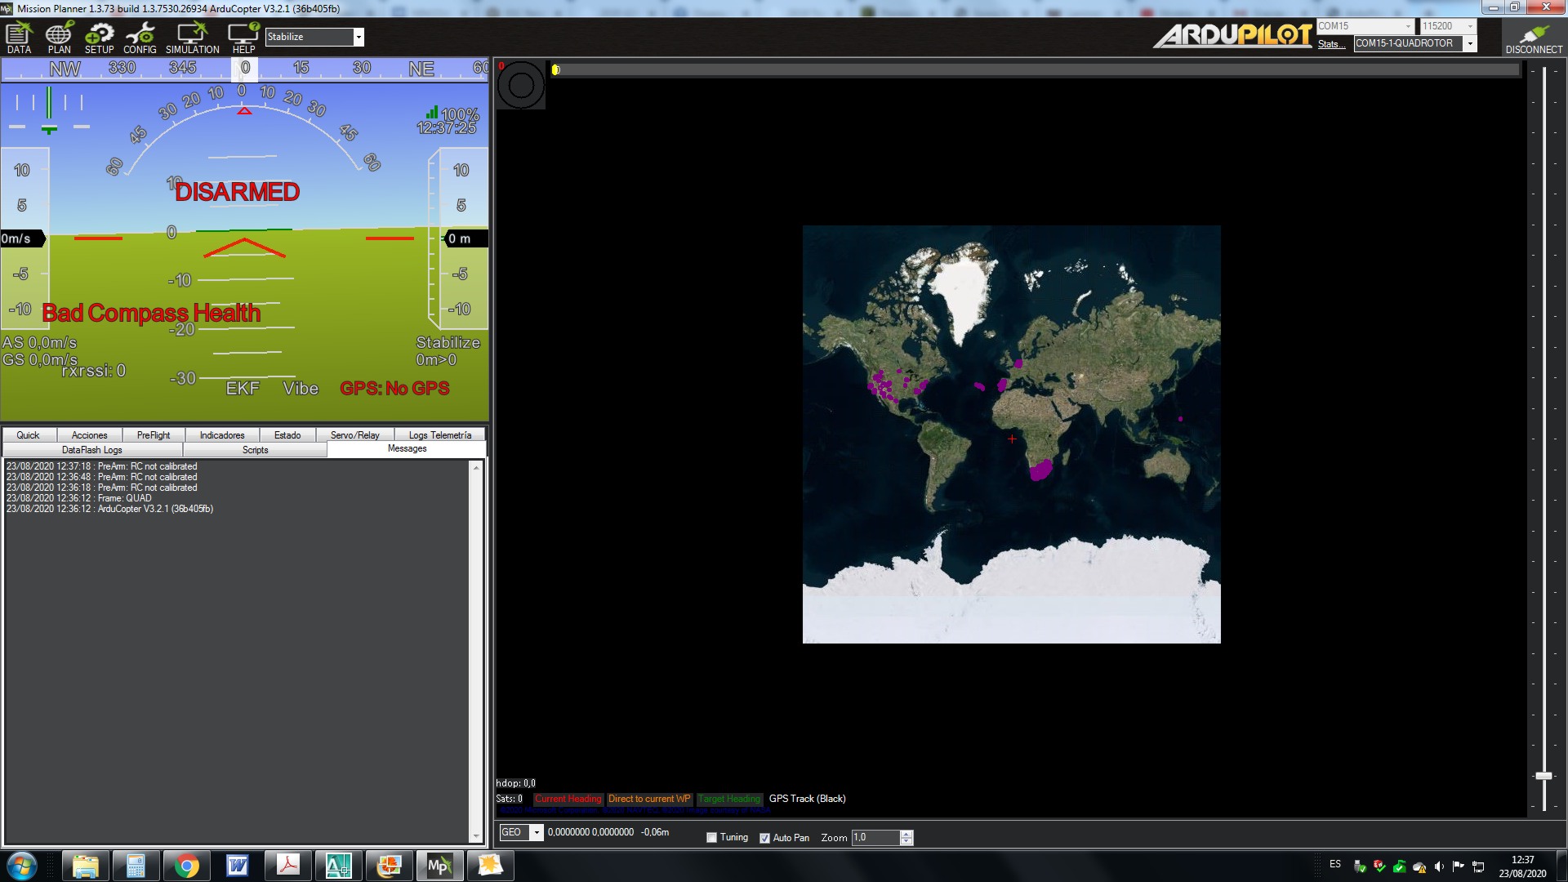Open the SETUP initial setup icon
Screen dimensions: 1568x882
(x=99, y=38)
